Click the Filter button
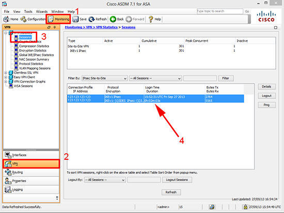Image resolution: width=284 pixels, height=213 pixels. 226,78
